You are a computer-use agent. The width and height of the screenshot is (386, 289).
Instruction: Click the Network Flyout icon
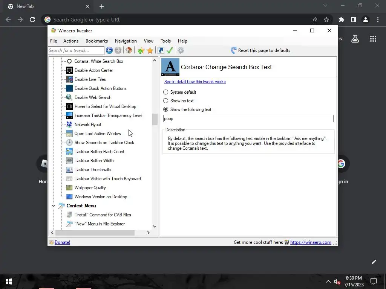click(69, 125)
